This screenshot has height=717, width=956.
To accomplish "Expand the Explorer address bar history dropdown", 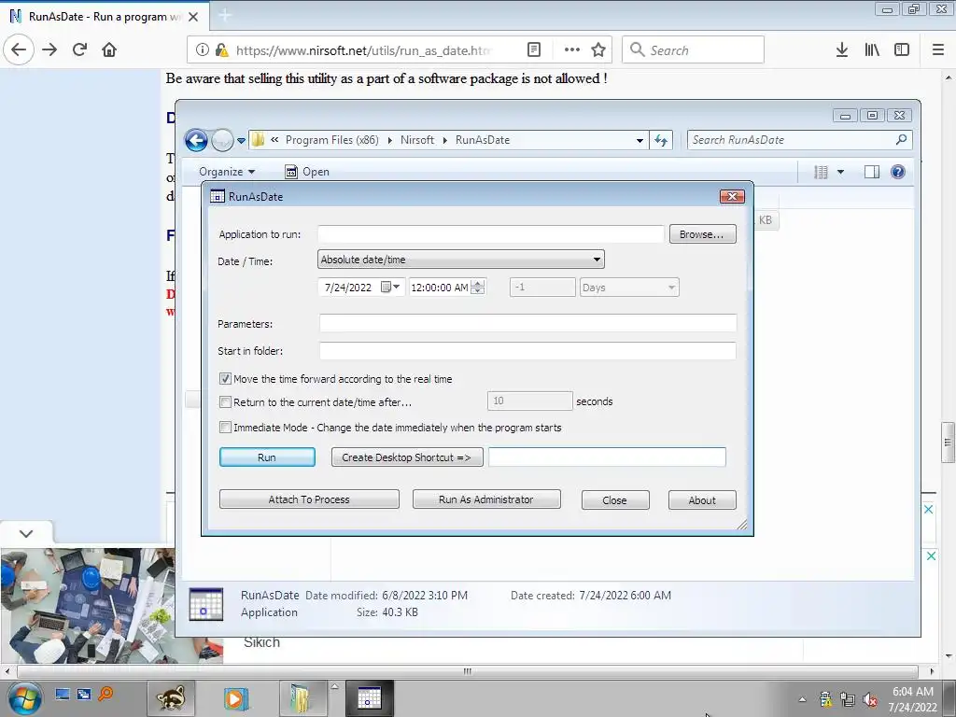I will (x=640, y=140).
